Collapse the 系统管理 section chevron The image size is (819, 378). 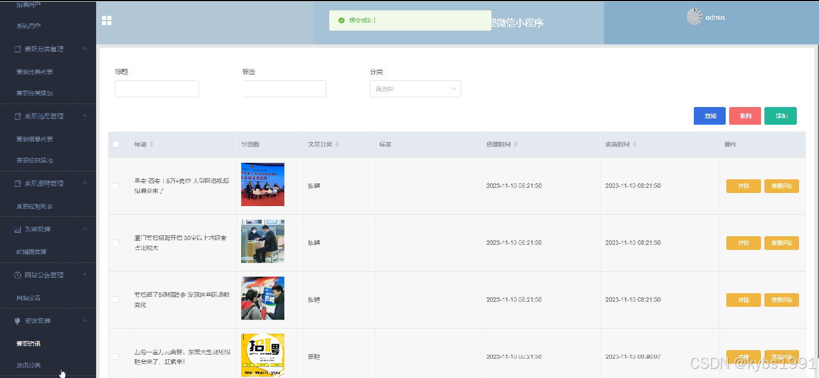point(85,229)
